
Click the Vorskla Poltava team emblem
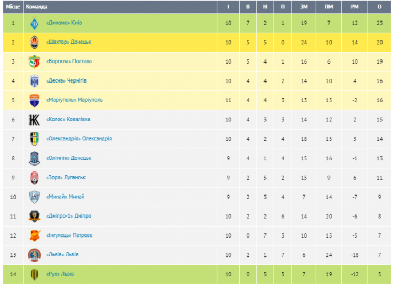pyautogui.click(x=34, y=61)
